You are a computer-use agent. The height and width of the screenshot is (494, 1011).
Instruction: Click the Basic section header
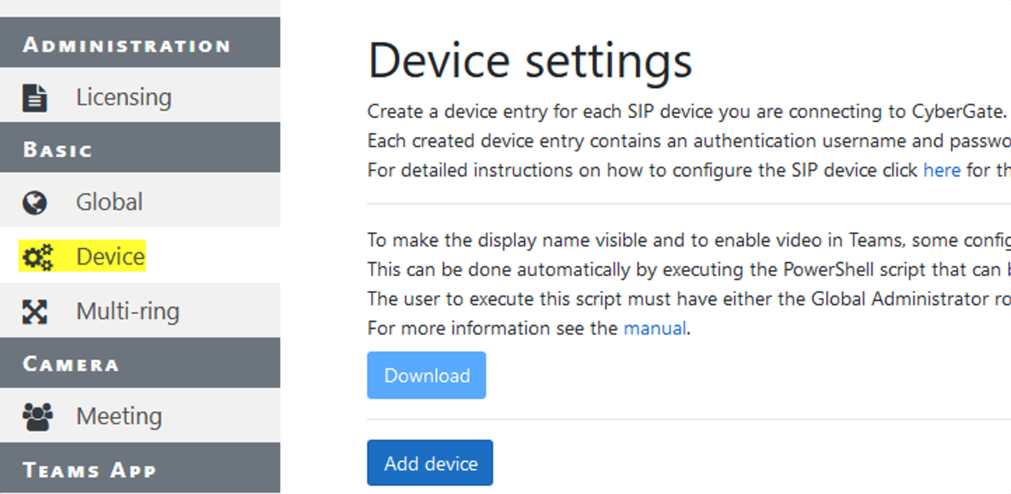(57, 150)
